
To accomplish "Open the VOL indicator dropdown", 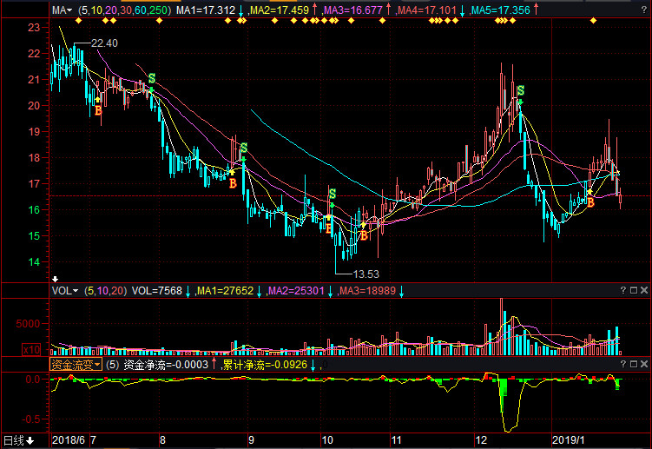I will 64,291.
